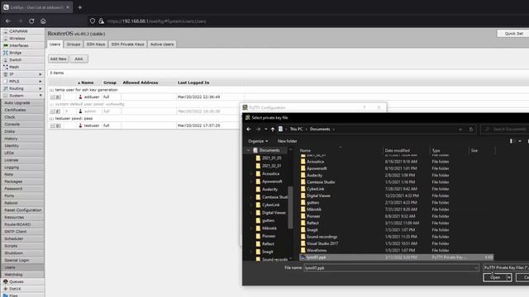This screenshot has height=297, width=529.
Task: Collapse the System submenu
Action: click(41, 96)
